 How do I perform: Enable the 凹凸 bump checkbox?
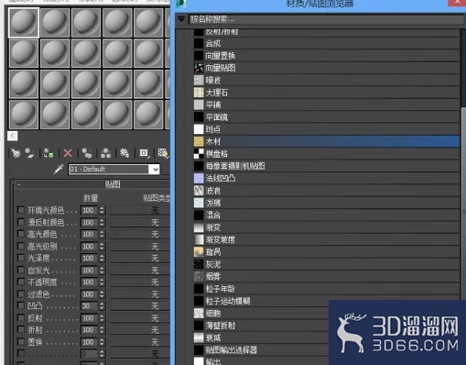coord(21,305)
